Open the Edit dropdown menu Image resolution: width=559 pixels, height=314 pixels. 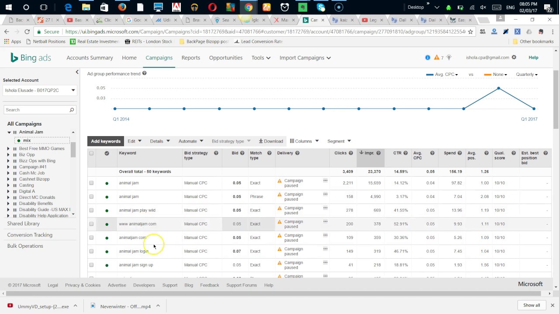click(135, 141)
